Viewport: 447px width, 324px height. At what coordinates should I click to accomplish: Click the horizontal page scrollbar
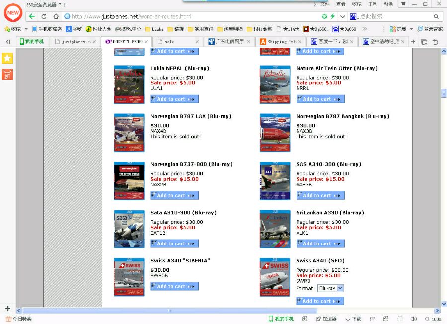(x=169, y=310)
